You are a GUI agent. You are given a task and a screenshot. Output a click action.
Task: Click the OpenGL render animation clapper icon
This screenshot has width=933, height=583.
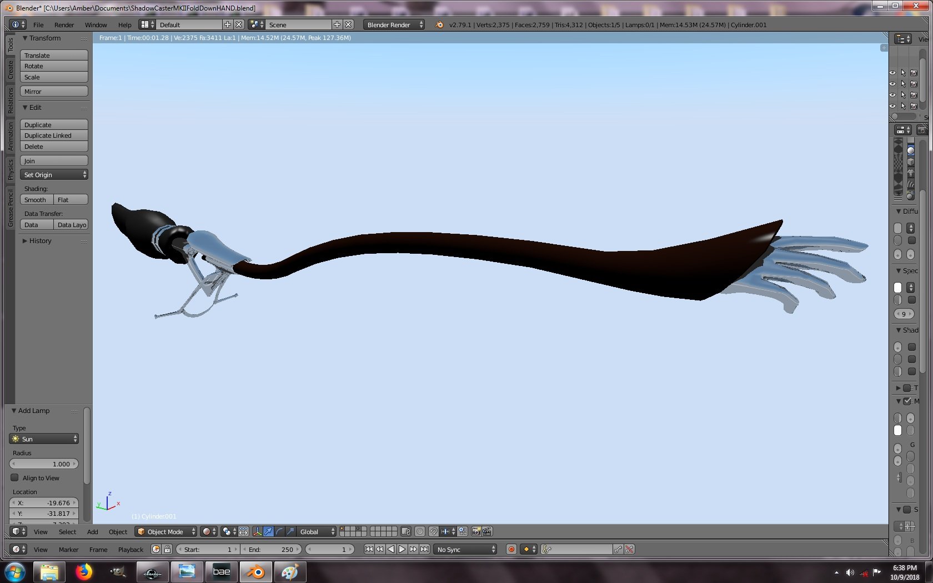[x=487, y=531]
